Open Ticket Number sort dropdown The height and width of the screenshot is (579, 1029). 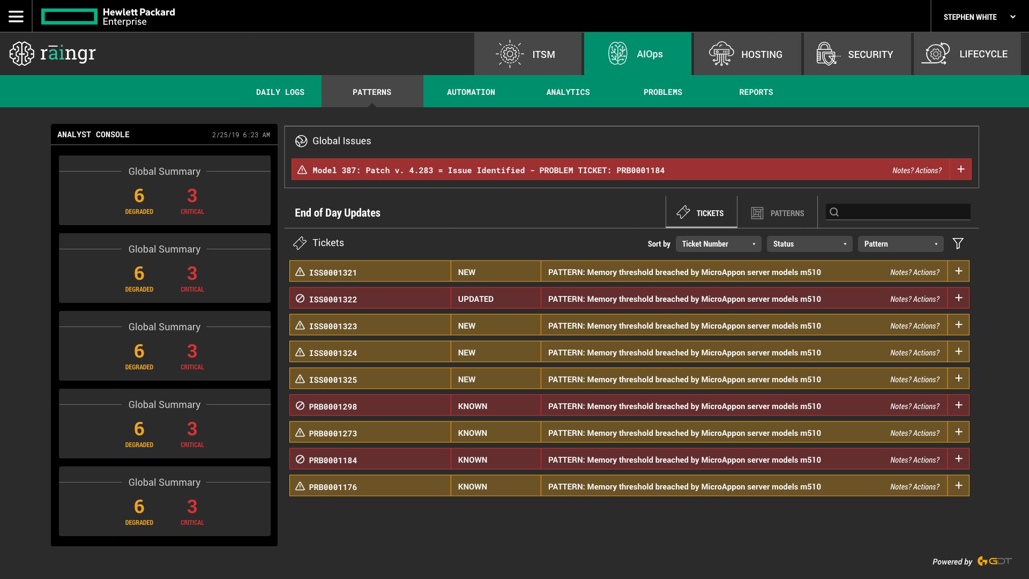click(718, 244)
